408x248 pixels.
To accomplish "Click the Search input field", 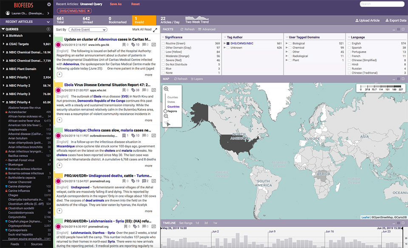I will 382,4.
